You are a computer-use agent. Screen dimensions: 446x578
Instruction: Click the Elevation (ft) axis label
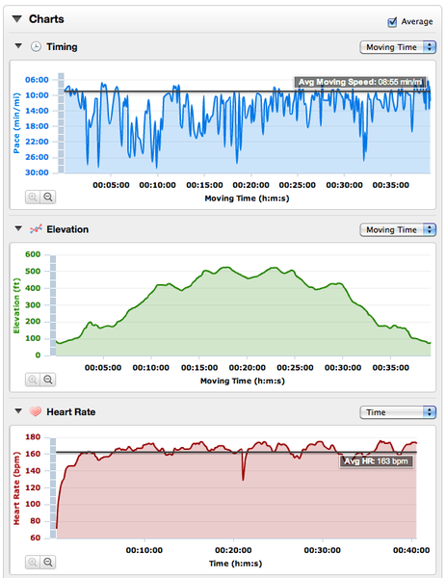click(x=16, y=306)
